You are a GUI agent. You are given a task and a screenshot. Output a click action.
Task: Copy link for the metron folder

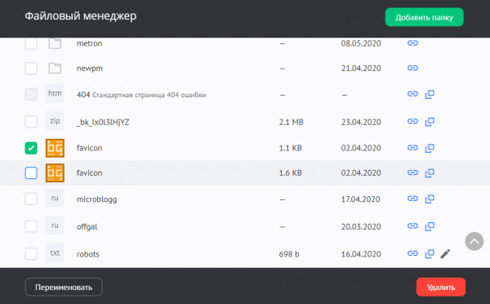point(412,43)
